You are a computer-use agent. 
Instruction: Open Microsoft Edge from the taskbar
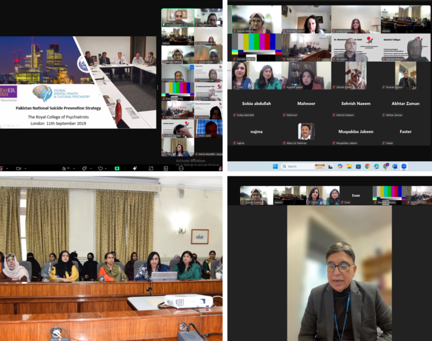coord(377,166)
